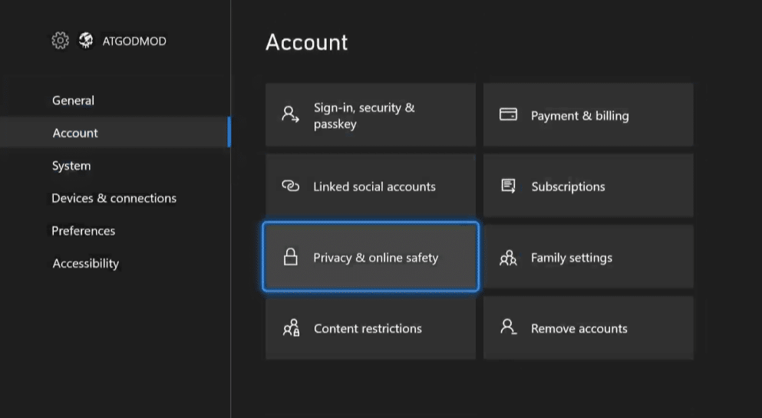Screen dimensions: 762x418
Task: Click the Remove accounts person icon
Action: [x=508, y=327]
